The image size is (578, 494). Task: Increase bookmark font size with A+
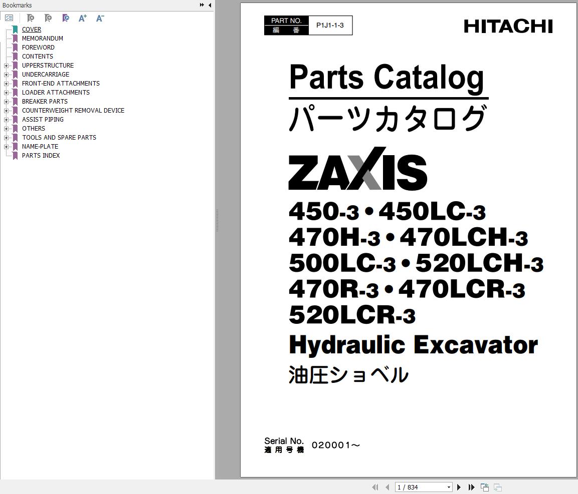[83, 18]
